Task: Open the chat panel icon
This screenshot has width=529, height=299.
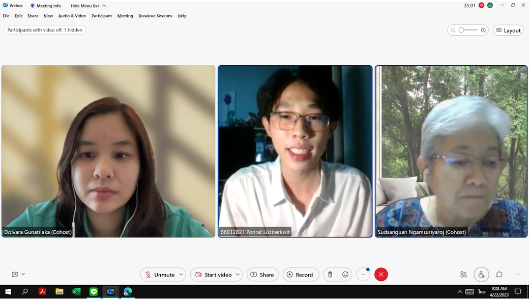Action: [499, 275]
